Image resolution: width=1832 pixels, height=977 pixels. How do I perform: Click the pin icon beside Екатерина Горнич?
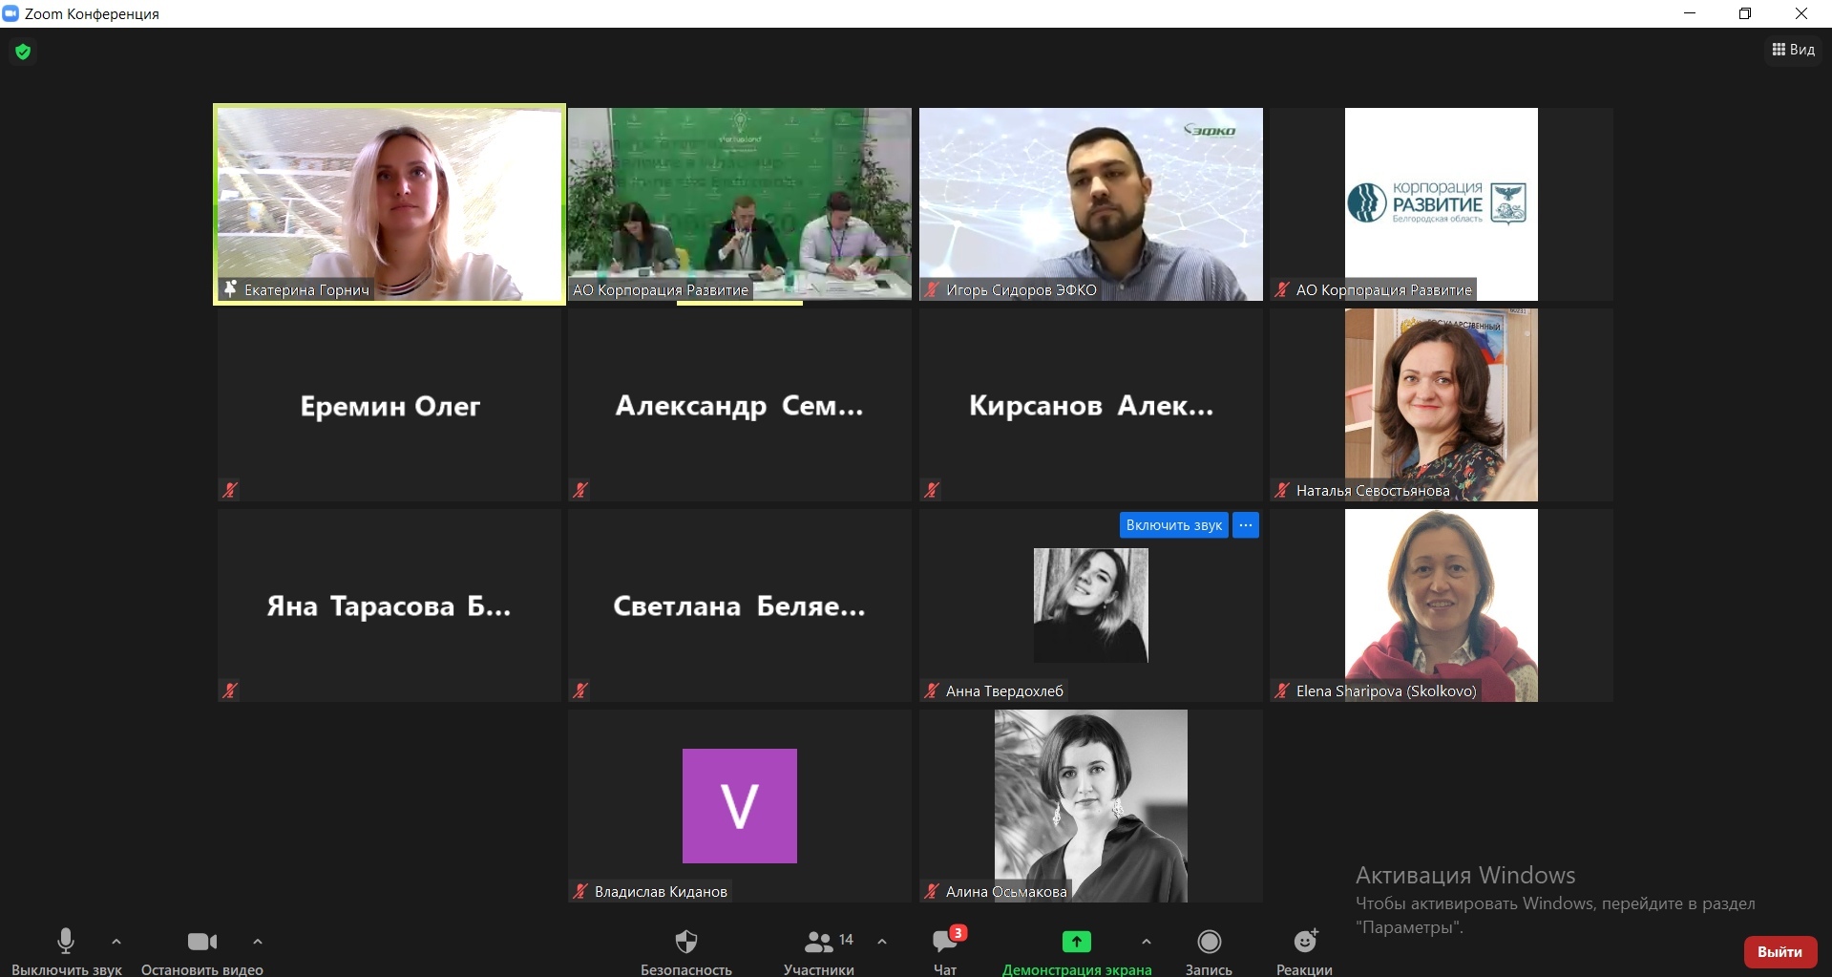coord(230,288)
